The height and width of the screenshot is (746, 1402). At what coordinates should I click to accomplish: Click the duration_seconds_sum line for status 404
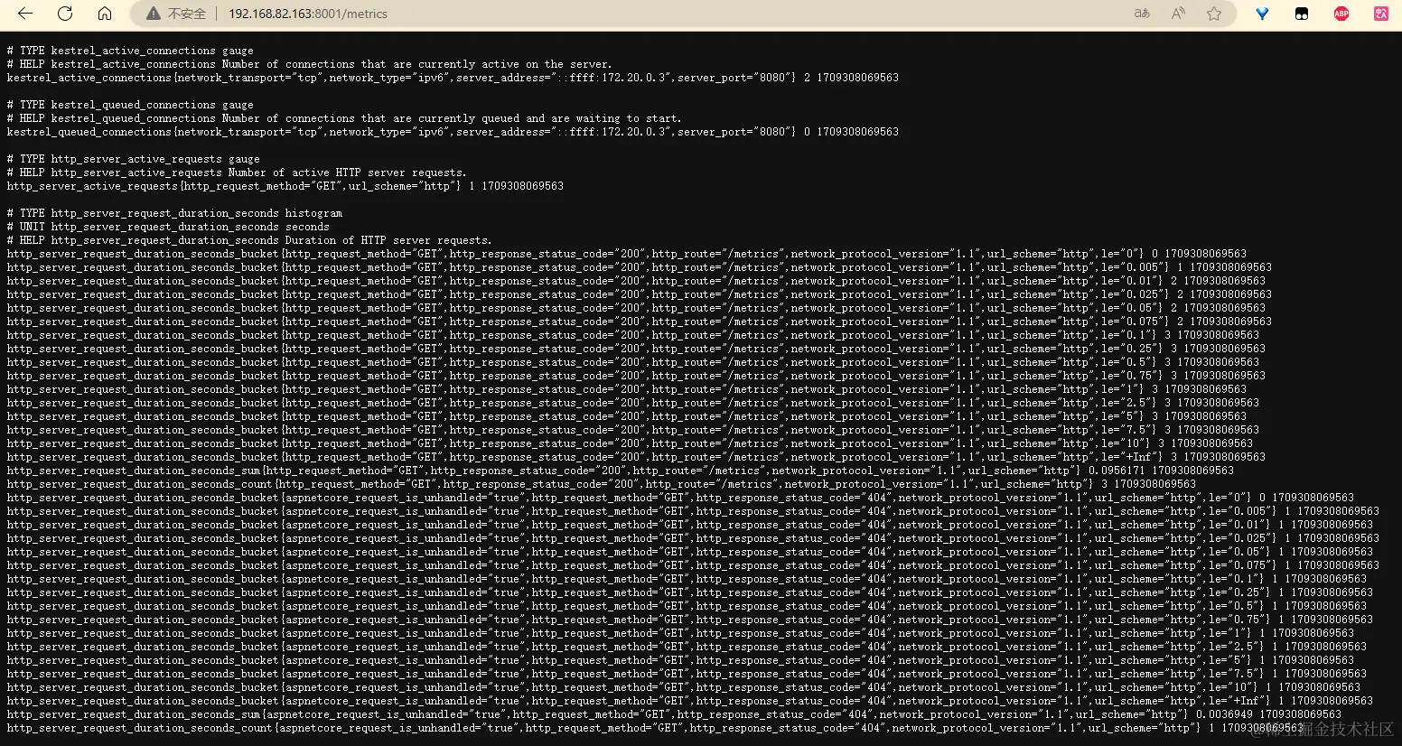(674, 714)
